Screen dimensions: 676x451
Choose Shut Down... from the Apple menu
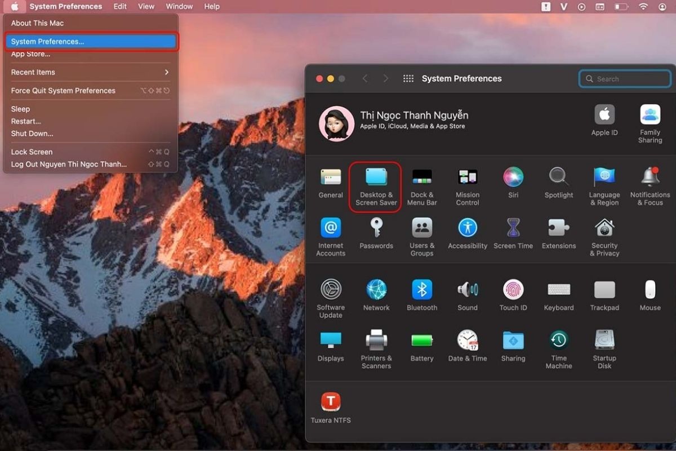(x=91, y=134)
